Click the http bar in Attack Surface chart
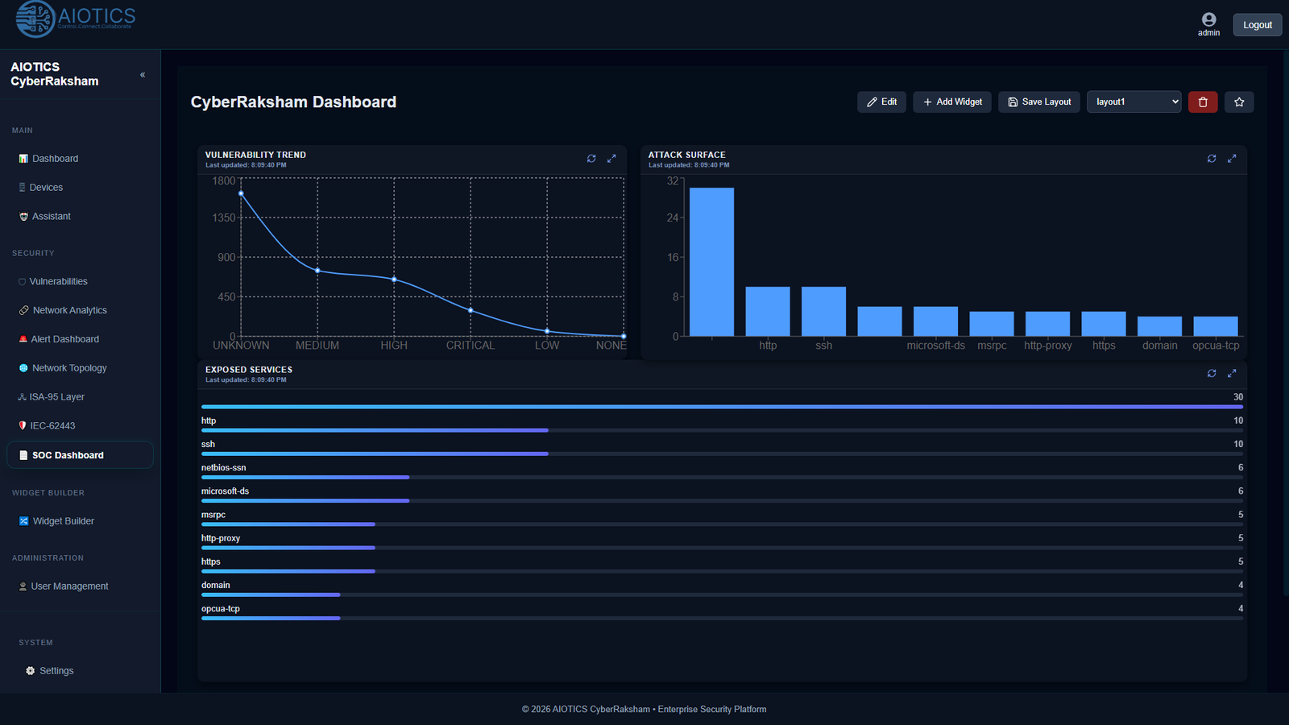Viewport: 1289px width, 725px height. 768,312
